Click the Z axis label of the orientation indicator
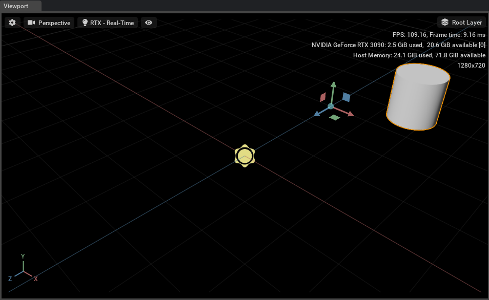Image resolution: width=489 pixels, height=300 pixels. point(10,279)
